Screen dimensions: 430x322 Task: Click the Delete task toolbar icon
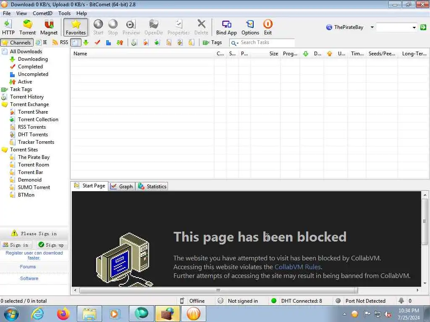[x=201, y=27]
